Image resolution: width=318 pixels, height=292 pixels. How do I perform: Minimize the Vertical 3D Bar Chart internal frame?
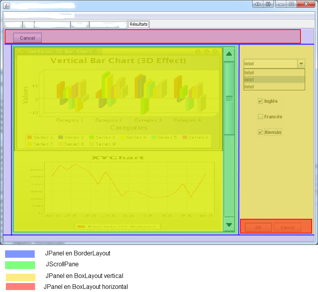pos(198,51)
